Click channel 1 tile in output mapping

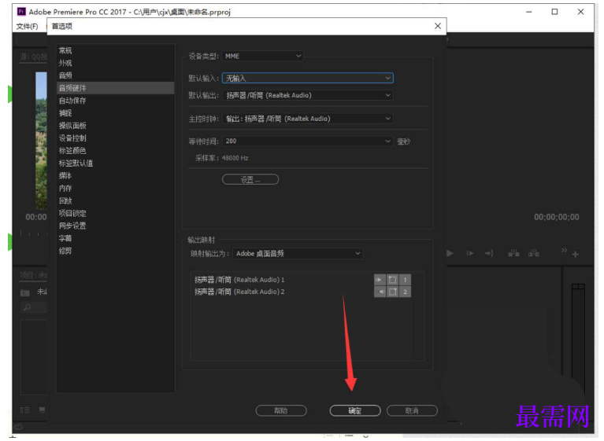click(x=405, y=280)
